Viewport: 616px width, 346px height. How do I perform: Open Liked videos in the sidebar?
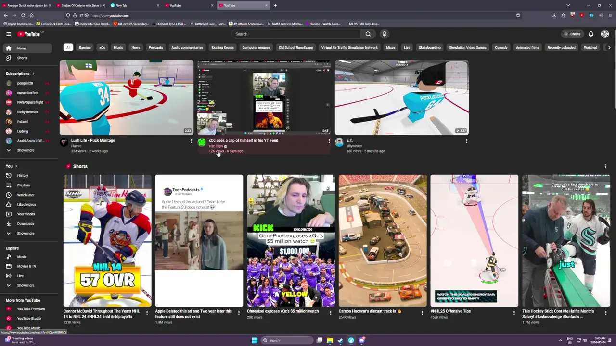(28, 204)
